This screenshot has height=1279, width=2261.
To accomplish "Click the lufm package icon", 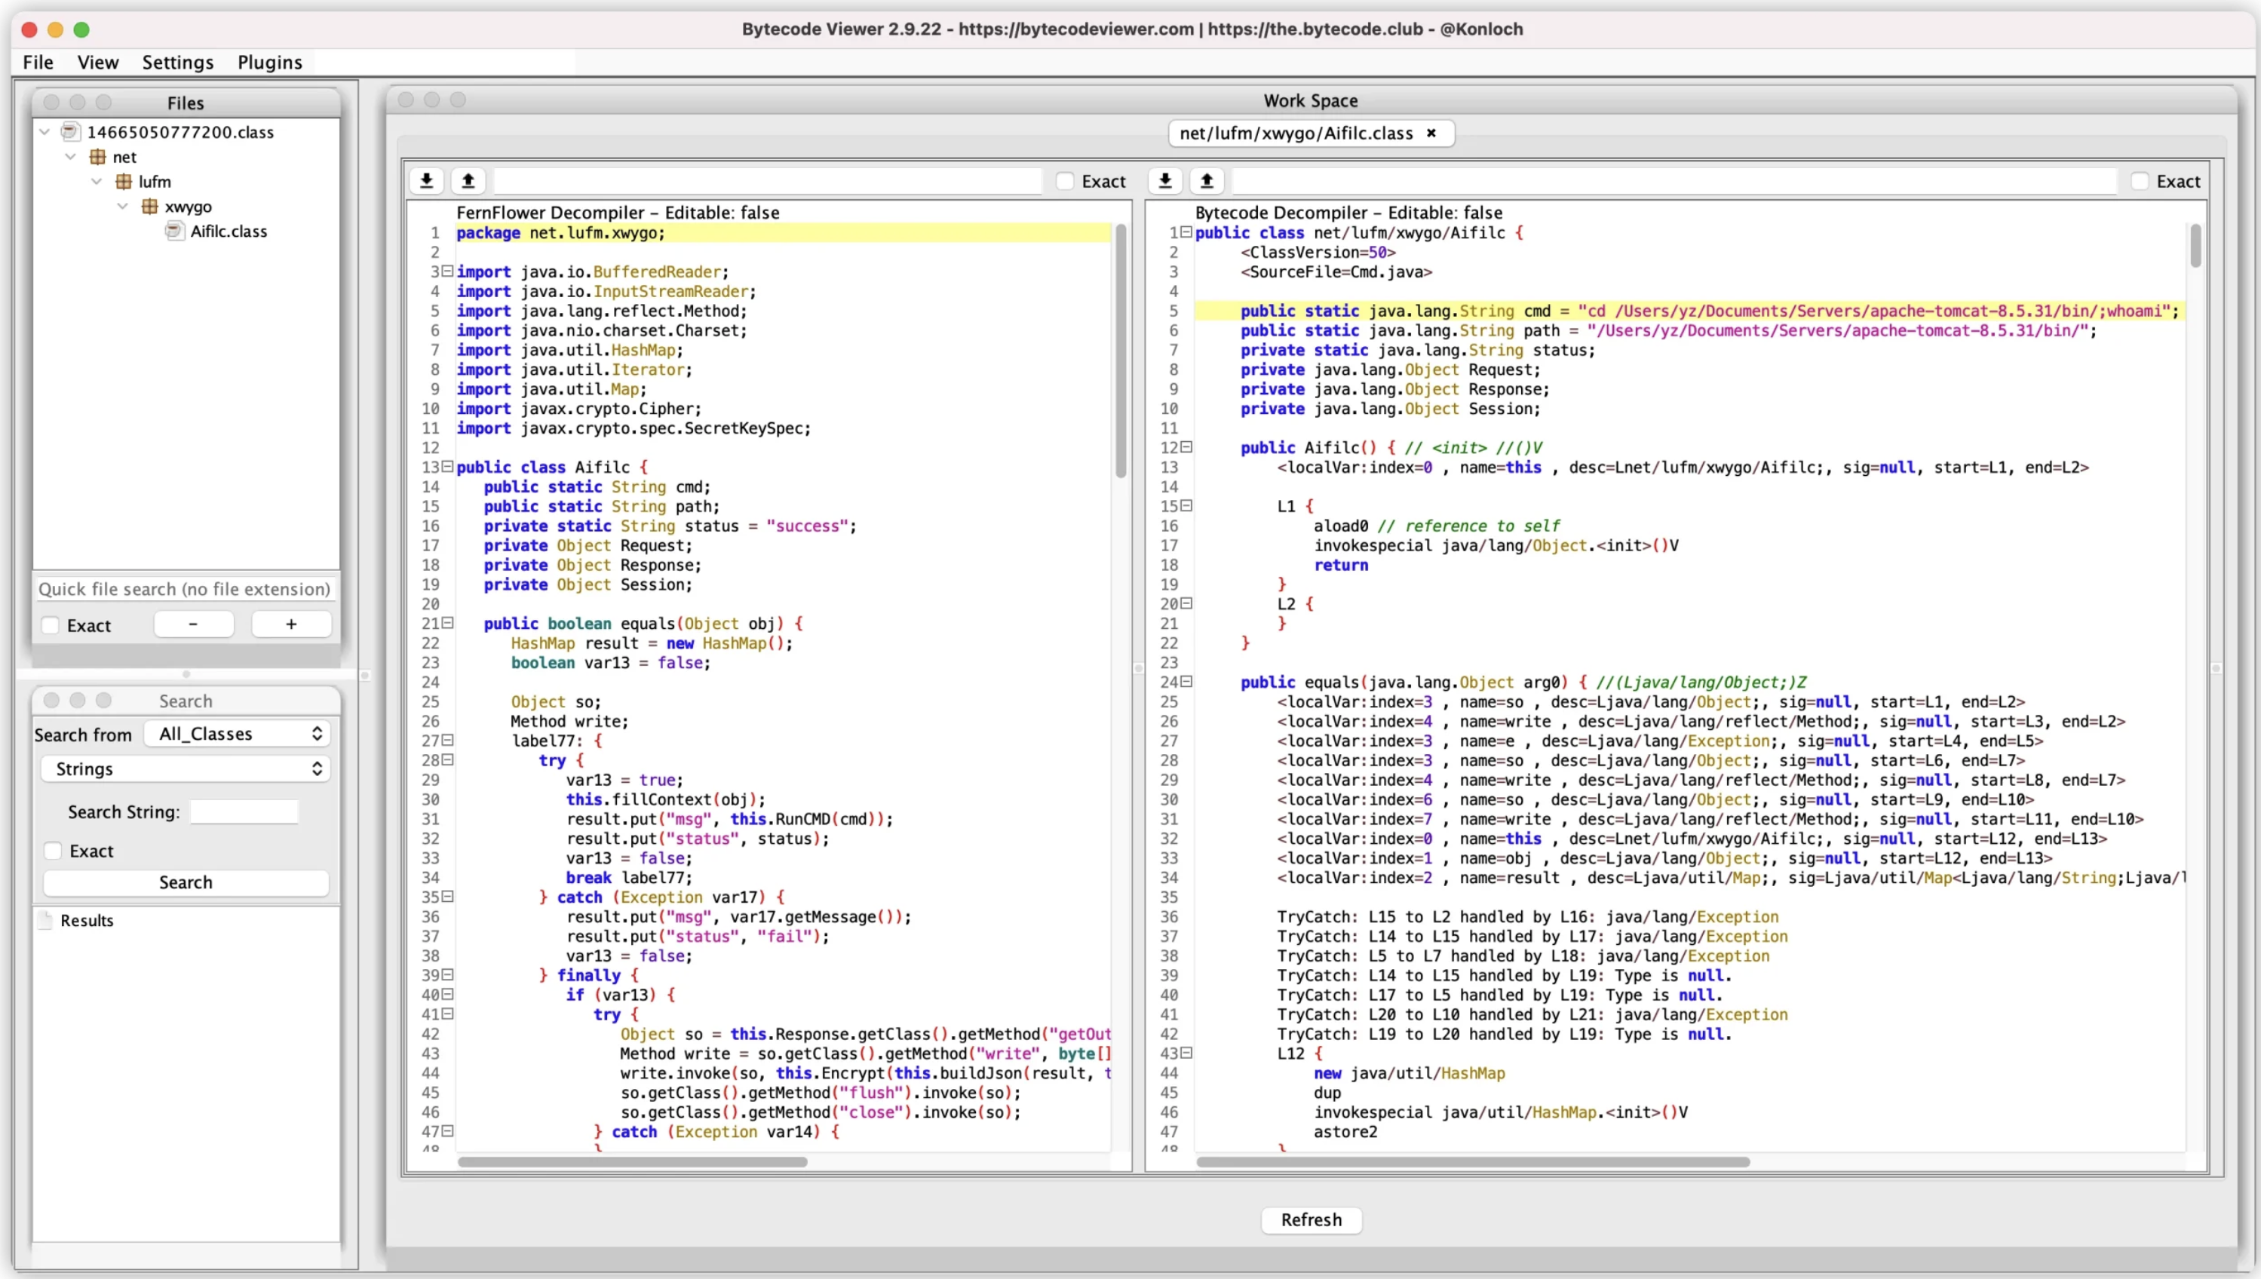I will pyautogui.click(x=124, y=182).
